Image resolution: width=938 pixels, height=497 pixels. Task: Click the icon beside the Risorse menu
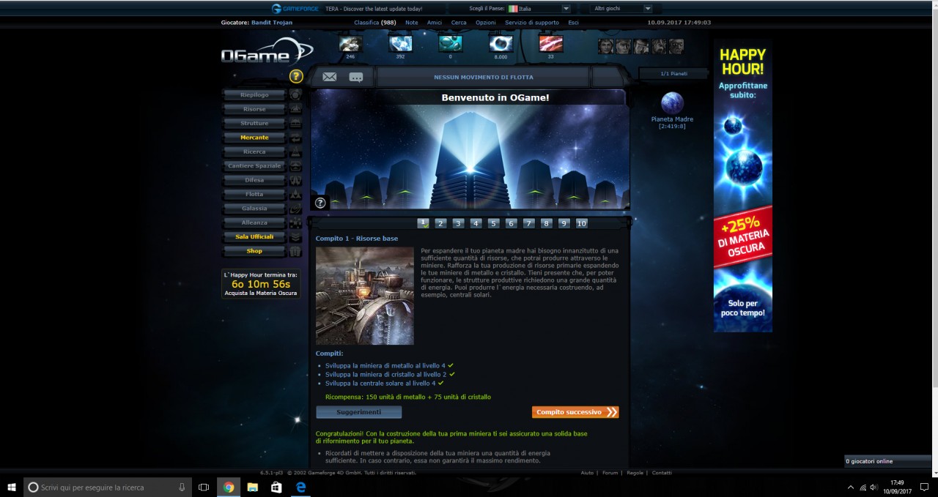tap(295, 109)
